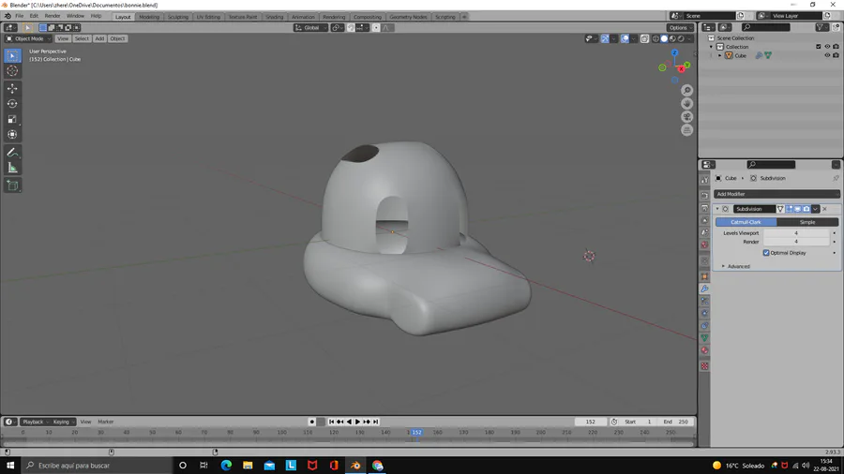Activate the Rotate tool
Viewport: 844px width, 474px height.
point(12,104)
